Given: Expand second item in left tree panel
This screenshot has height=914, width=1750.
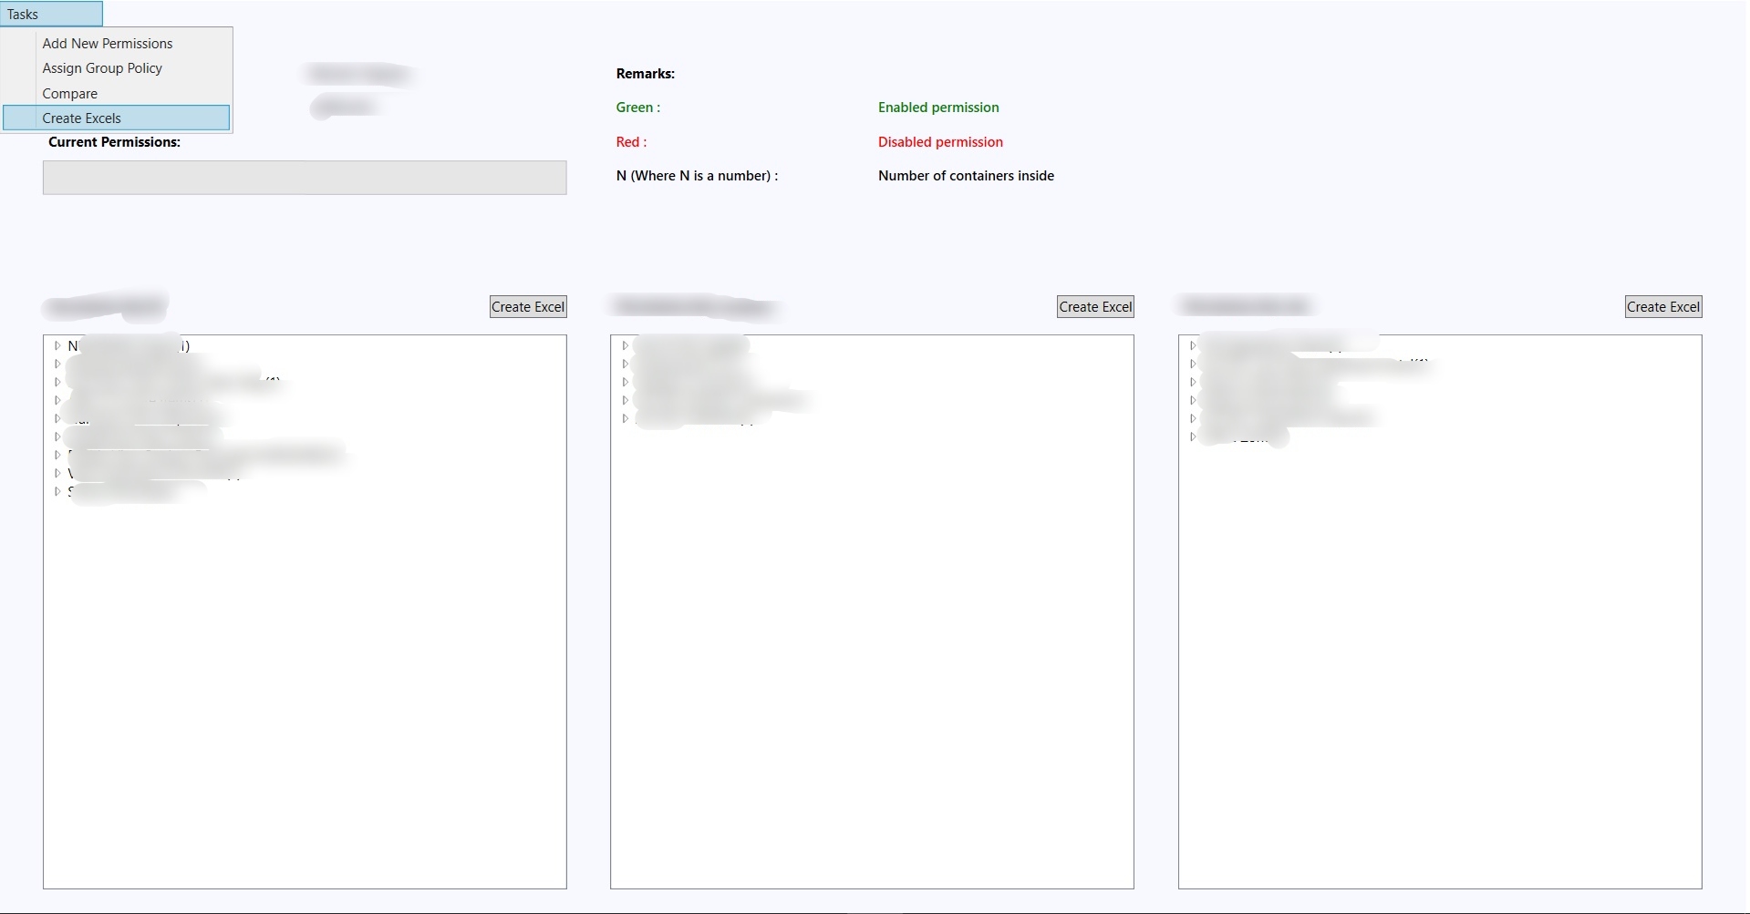Looking at the screenshot, I should [x=57, y=365].
